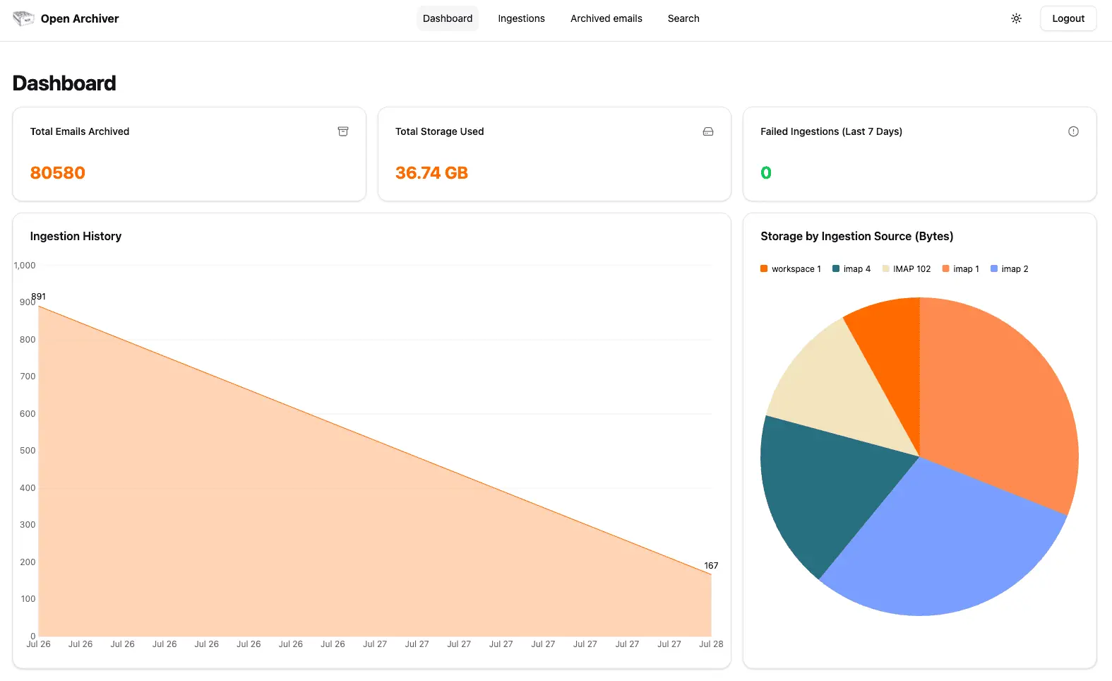Click the IMAP 102 legend swatch

point(885,269)
